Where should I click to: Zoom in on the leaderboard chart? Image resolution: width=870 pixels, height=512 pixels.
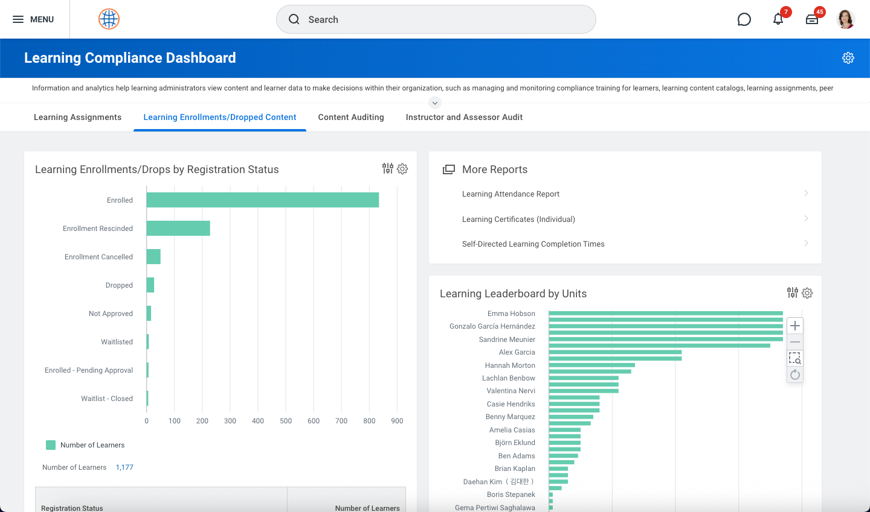(x=794, y=325)
